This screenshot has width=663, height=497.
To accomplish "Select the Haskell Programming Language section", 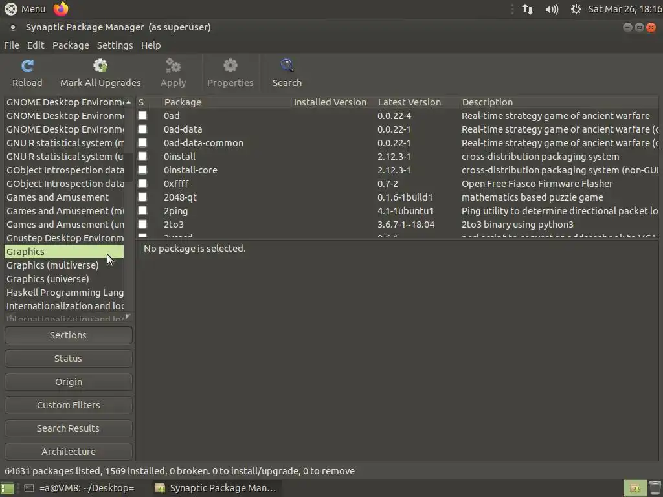I will [x=64, y=293].
